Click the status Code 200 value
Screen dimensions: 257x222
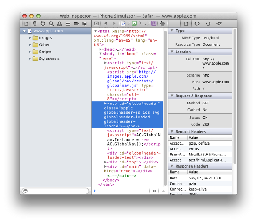(206, 124)
